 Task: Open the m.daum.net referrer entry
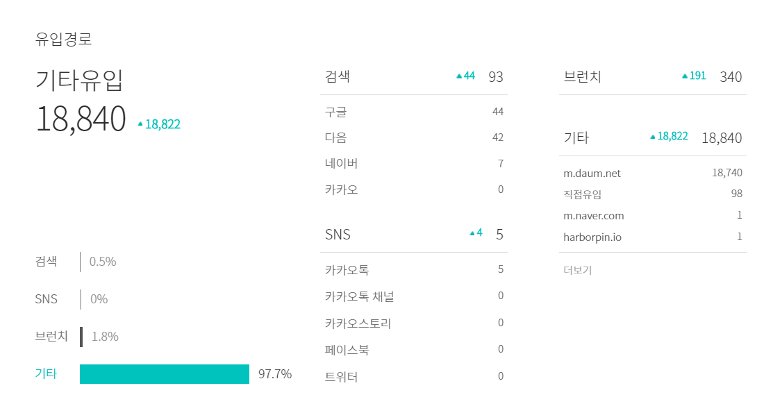pyautogui.click(x=592, y=174)
